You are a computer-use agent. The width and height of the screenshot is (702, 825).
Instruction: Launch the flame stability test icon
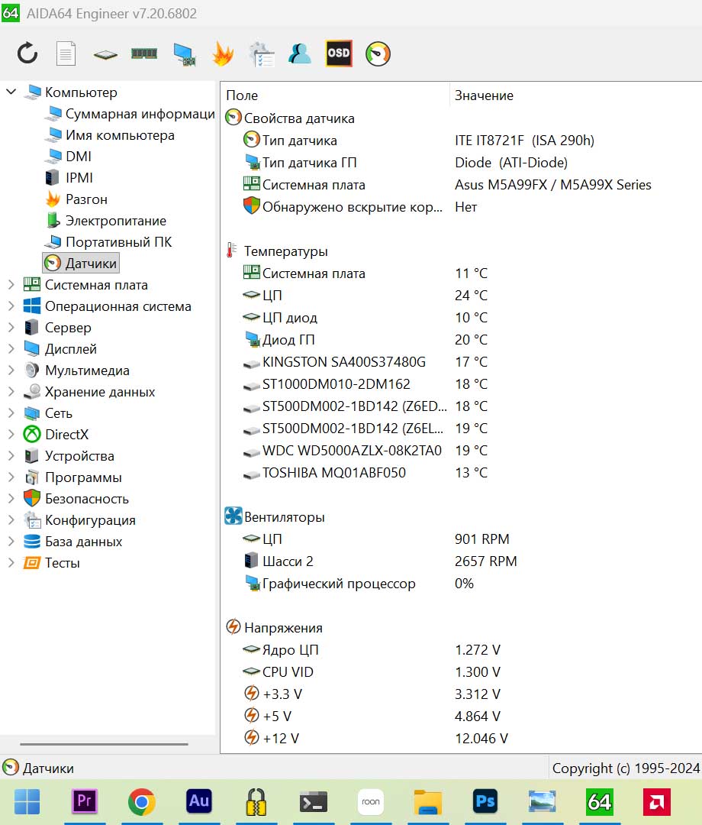coord(223,53)
